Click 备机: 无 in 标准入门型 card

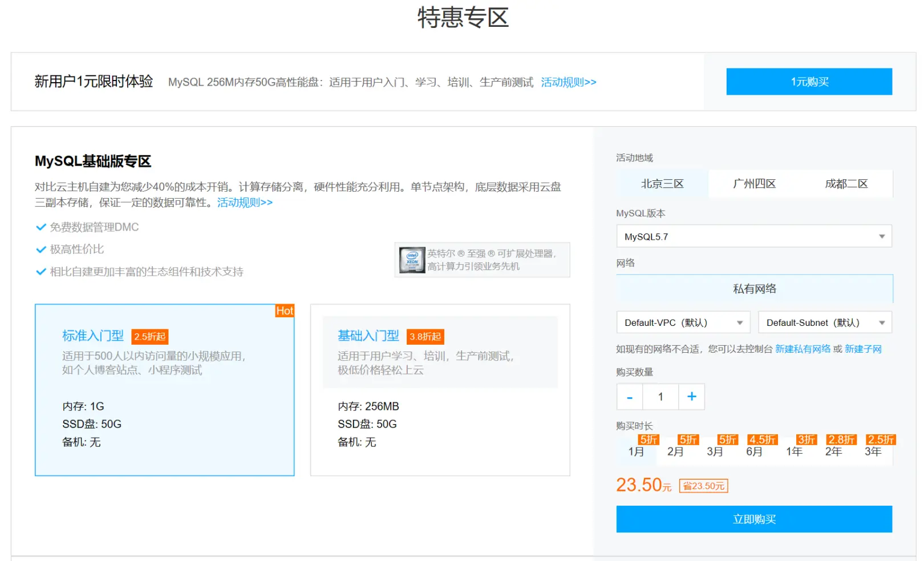[82, 442]
